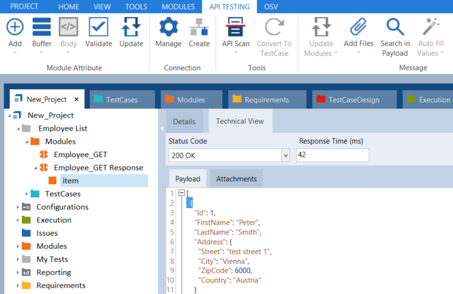Click the Search in Payload magnifier
The image size is (453, 294).
(x=395, y=28)
